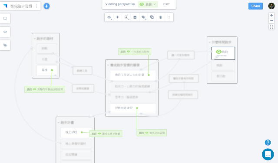Screen dimensions: 278x163
Task: Open the toolbar's more options menu
Action: pyautogui.click(x=169, y=17)
